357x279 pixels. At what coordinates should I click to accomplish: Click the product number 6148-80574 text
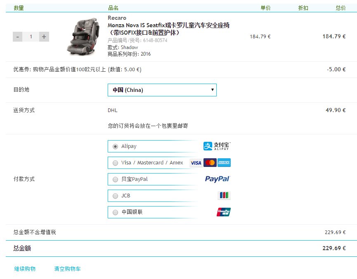(137, 40)
